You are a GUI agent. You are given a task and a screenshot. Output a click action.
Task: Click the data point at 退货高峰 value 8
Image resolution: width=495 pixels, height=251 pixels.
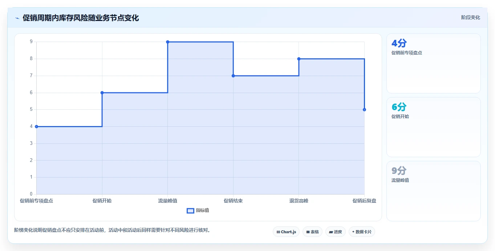(x=299, y=59)
